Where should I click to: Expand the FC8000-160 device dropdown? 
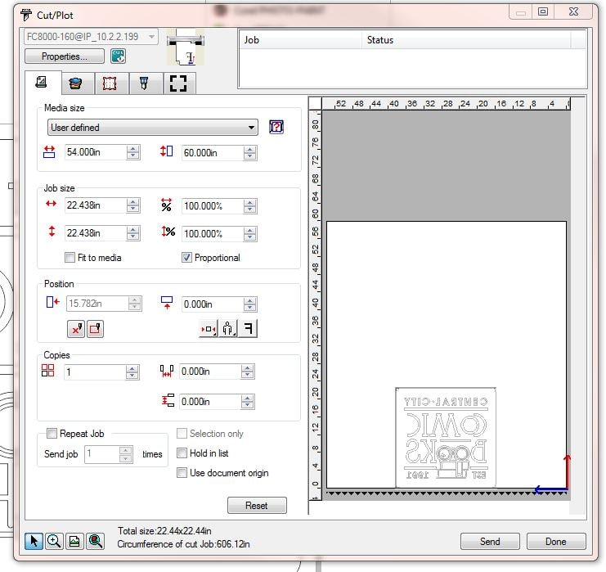(x=91, y=37)
